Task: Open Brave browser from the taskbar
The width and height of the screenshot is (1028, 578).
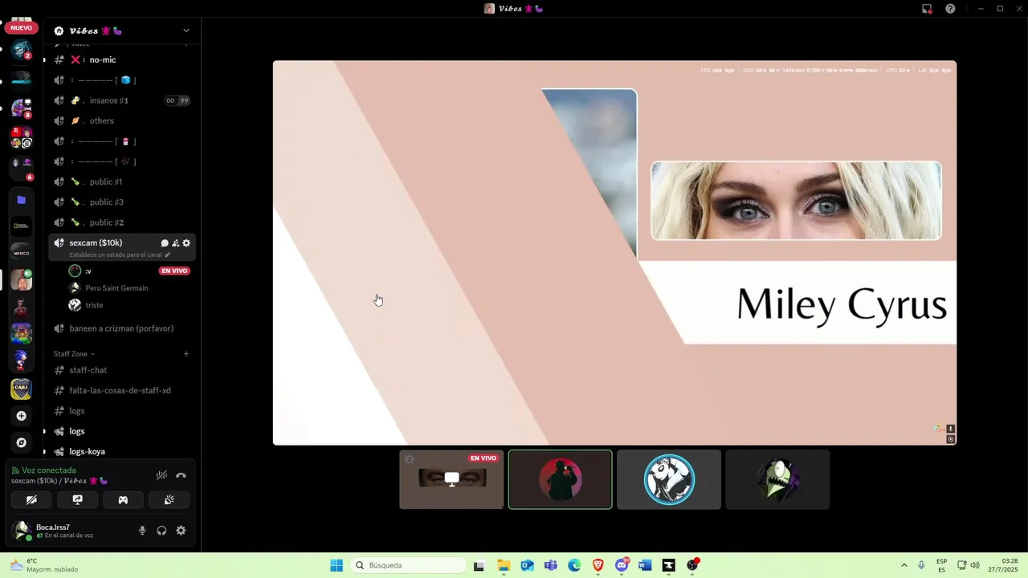Action: point(598,565)
